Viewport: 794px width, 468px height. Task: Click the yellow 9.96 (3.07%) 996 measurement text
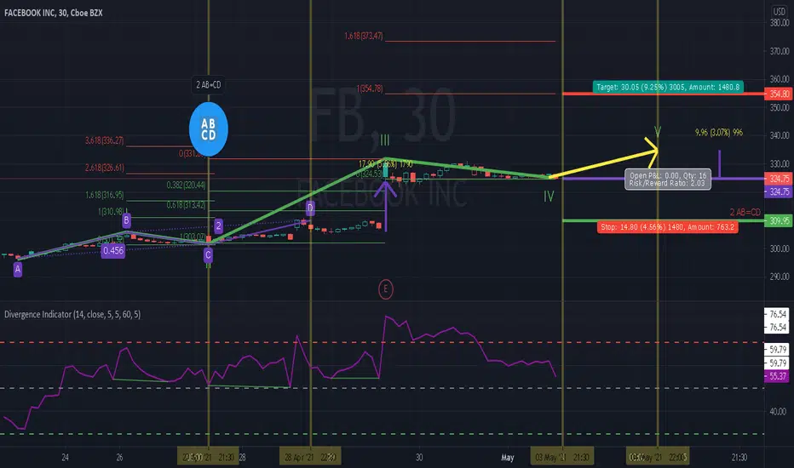click(719, 133)
